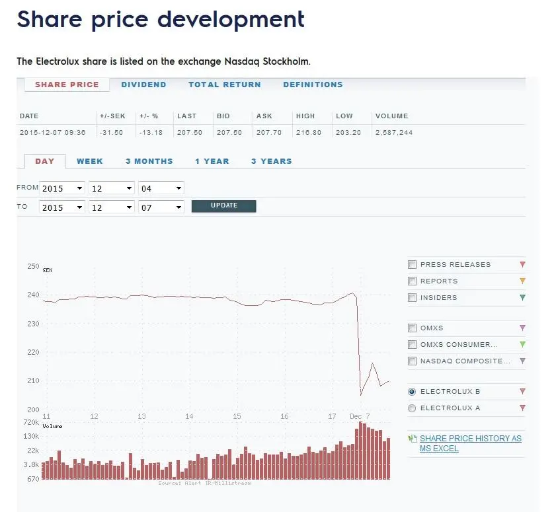Select the Electrolux B radio button
This screenshot has height=512, width=558.
click(412, 392)
